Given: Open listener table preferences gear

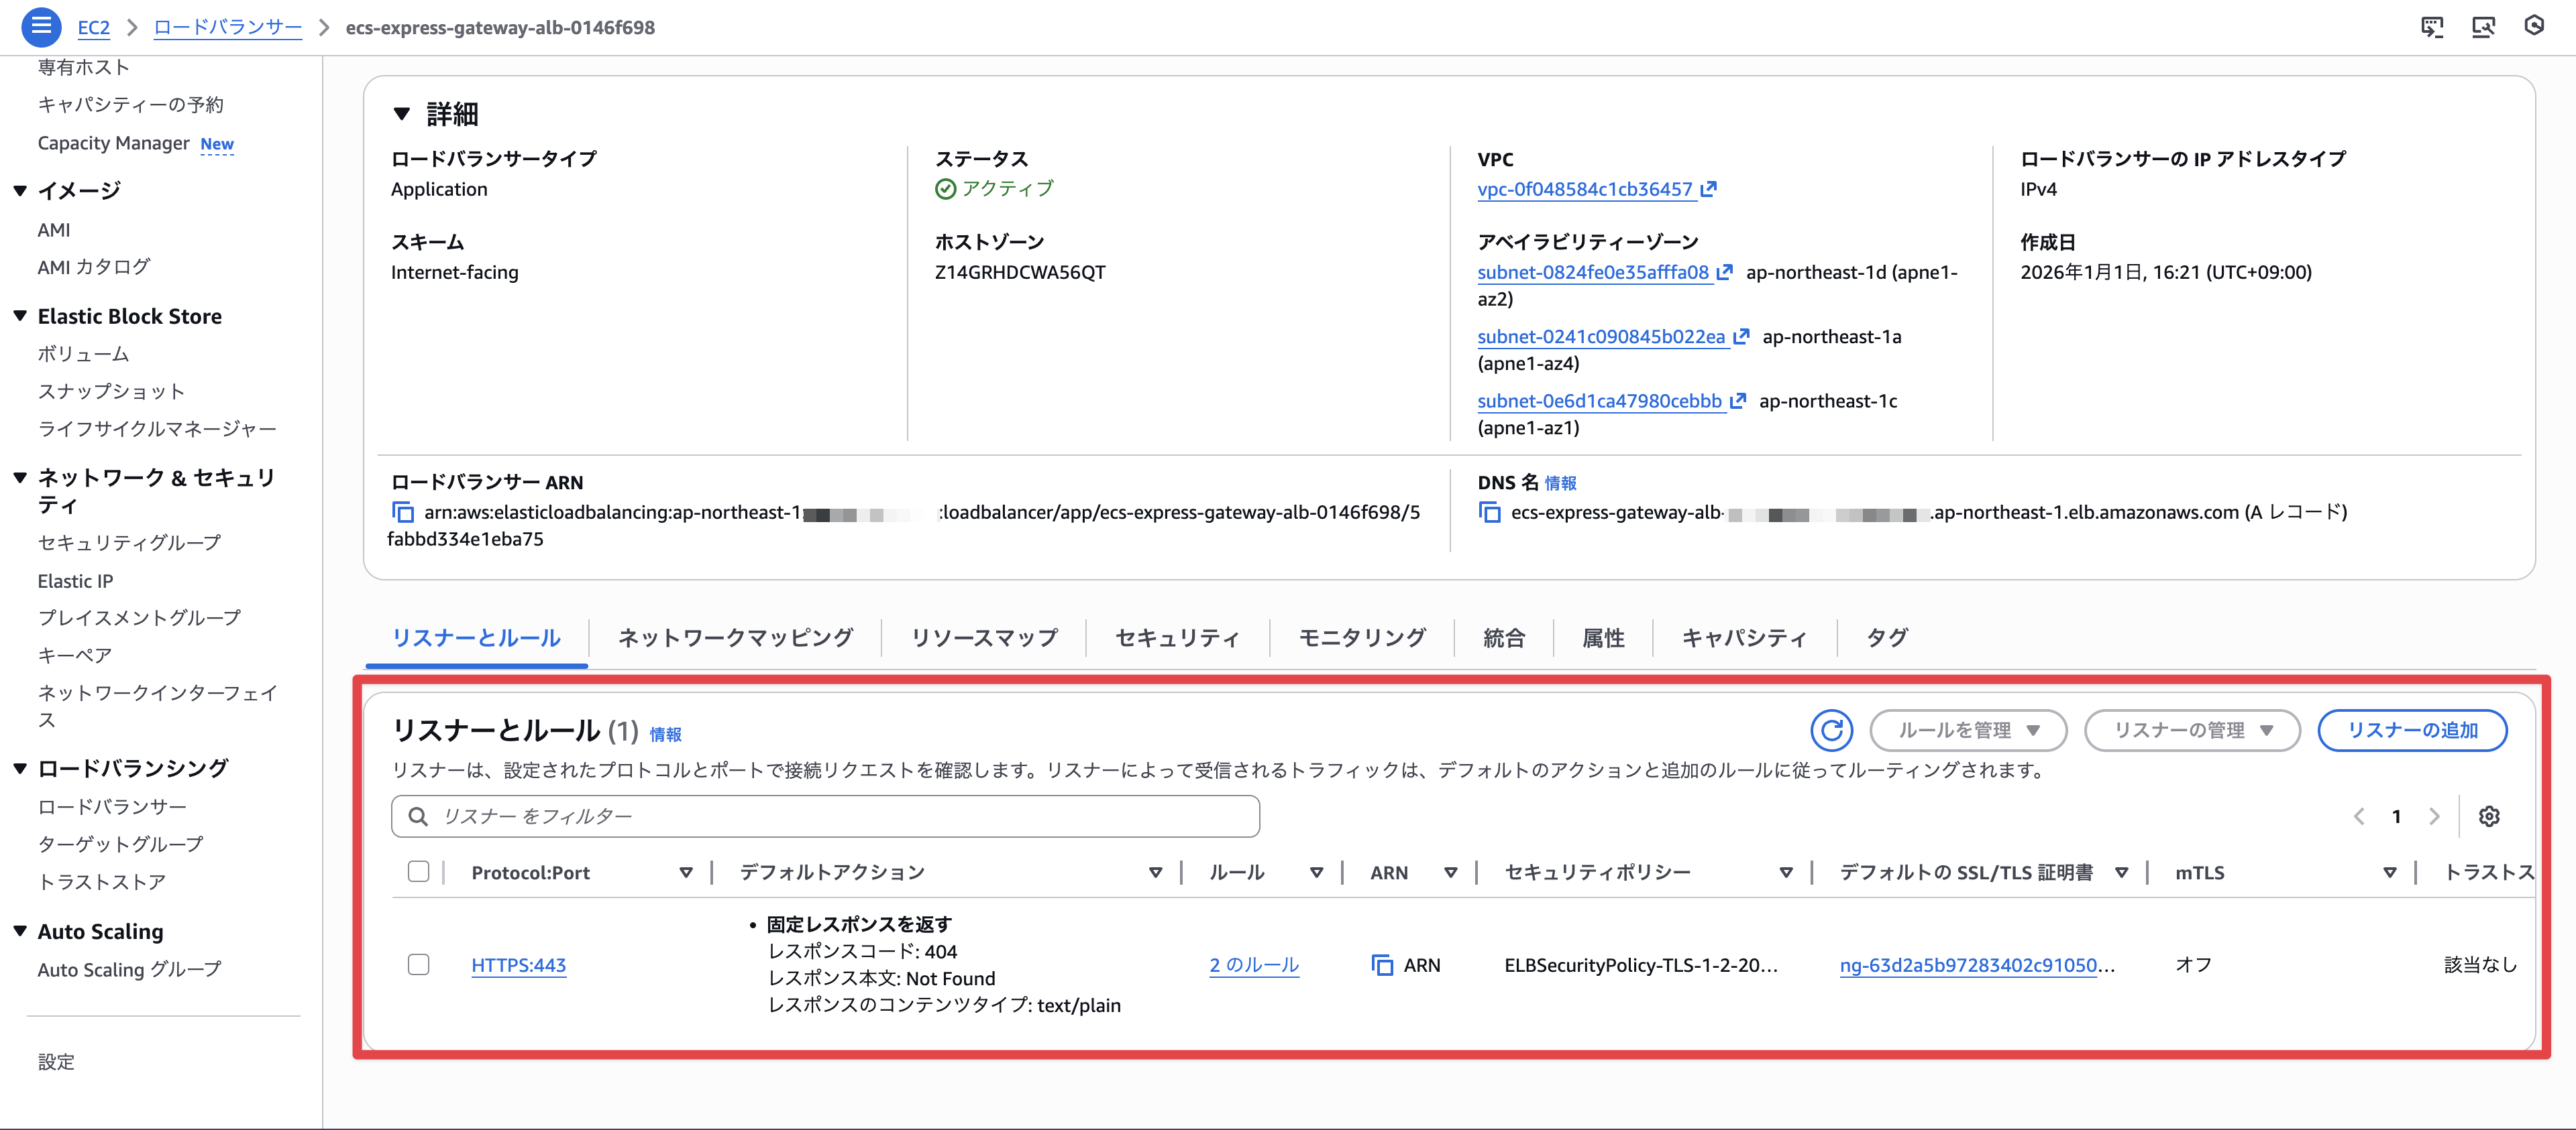Looking at the screenshot, I should tap(2488, 816).
